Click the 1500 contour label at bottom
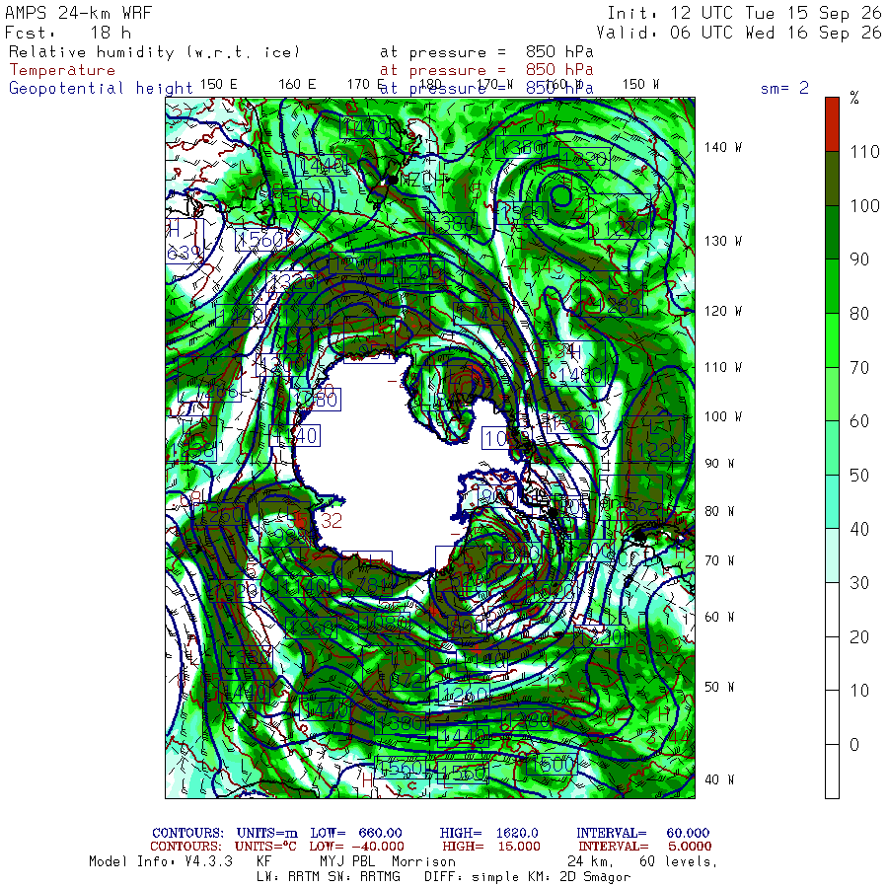This screenshot has height=888, width=888. click(552, 765)
